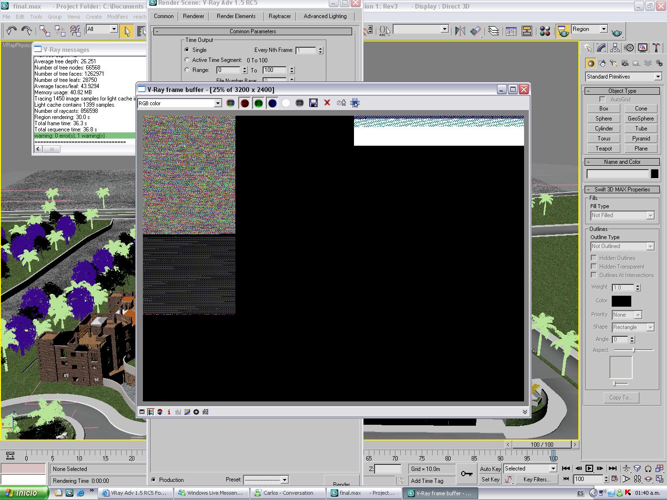667x500 pixels.
Task: Select the Single time output radio button
Action: click(x=187, y=50)
